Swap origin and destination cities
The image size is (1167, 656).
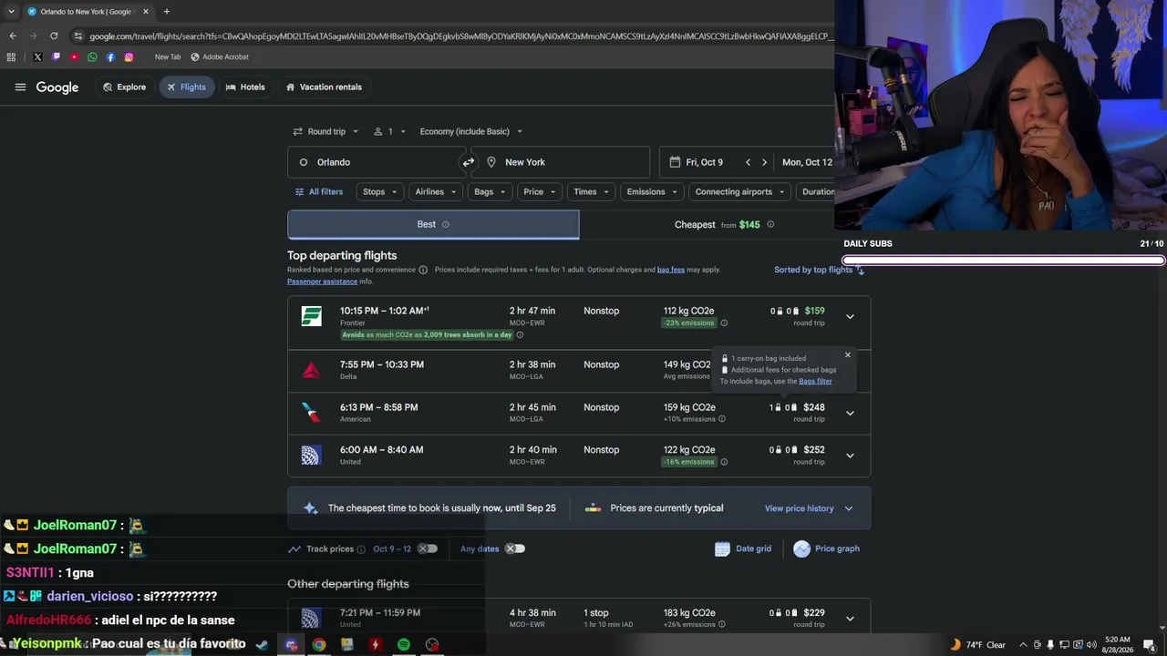click(x=469, y=162)
